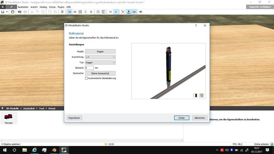The image size is (274, 154).
Task: Click the Exportieren button
Action: click(74, 118)
